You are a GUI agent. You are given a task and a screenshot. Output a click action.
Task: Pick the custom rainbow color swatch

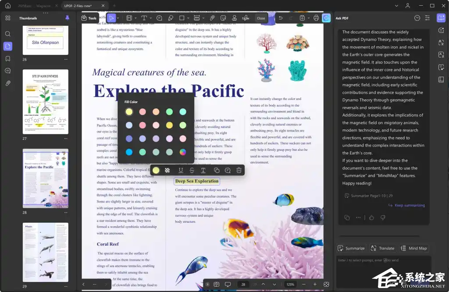(x=183, y=152)
